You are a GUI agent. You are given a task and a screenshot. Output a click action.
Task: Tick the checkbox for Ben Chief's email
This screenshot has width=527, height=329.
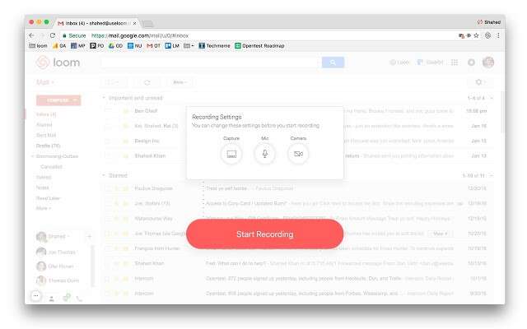(107, 110)
